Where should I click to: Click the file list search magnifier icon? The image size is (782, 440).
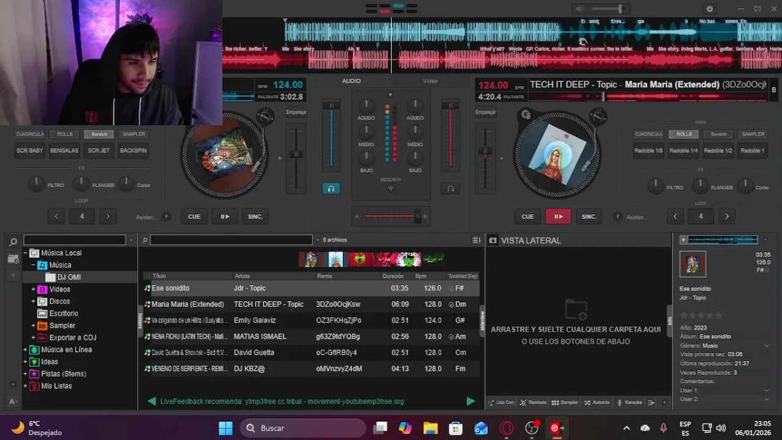[145, 240]
